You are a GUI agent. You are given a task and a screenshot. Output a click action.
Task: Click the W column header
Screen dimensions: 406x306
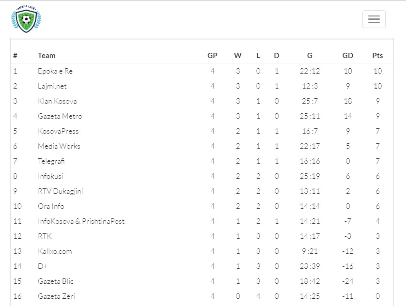pos(238,56)
